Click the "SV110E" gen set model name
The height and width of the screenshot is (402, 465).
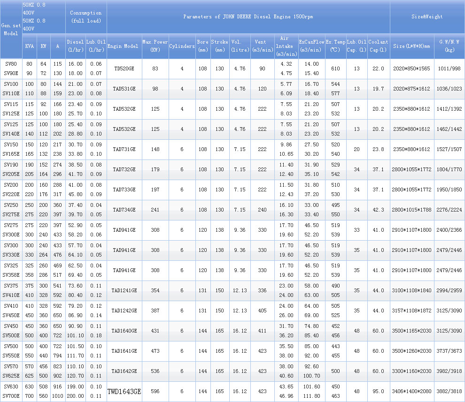(11, 93)
